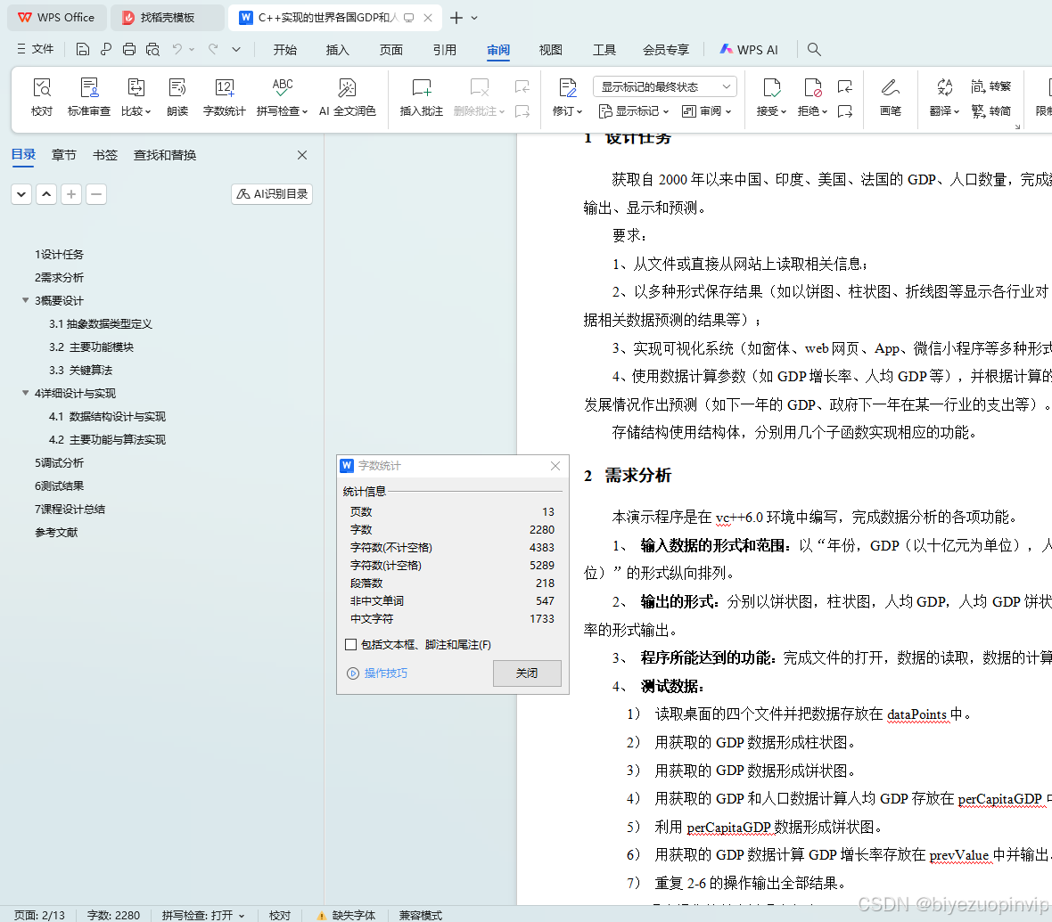Viewport: 1052px width, 922px height.
Task: Click the 校对 proofreading icon in ribbon
Action: coord(42,96)
